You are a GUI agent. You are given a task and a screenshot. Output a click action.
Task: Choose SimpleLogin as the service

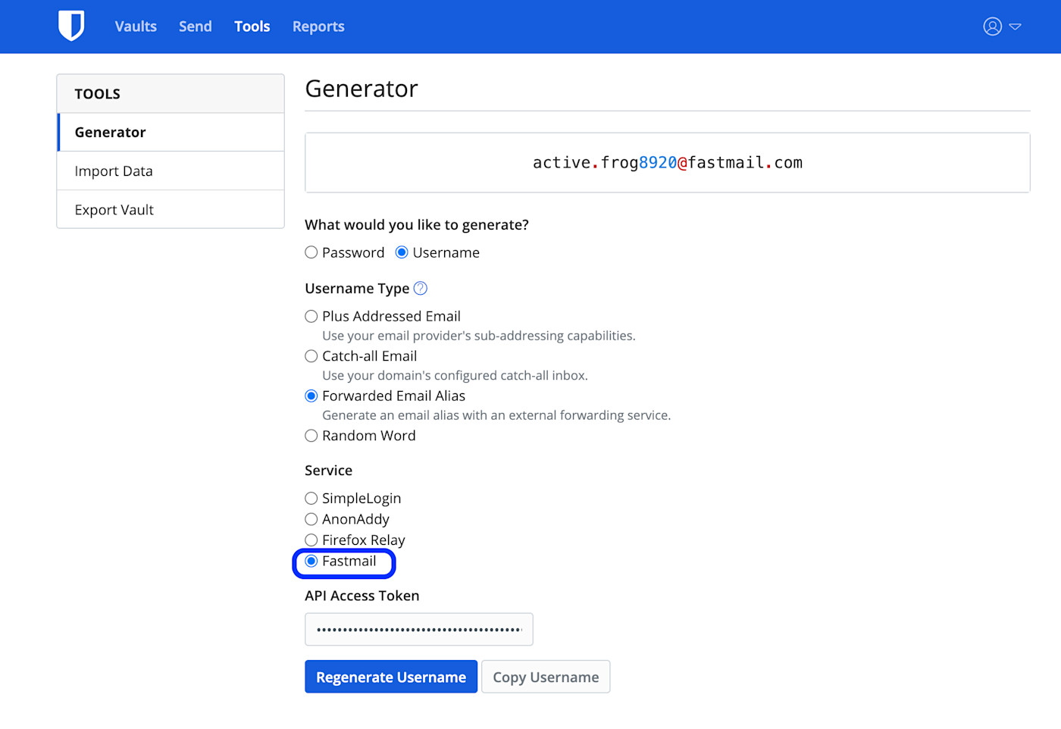(311, 498)
